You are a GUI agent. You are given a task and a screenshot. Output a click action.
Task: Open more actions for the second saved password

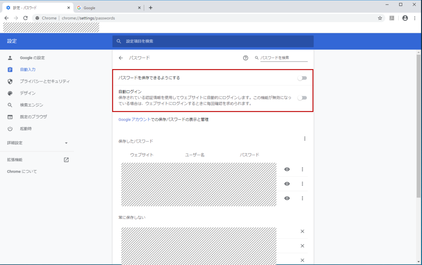point(302,184)
